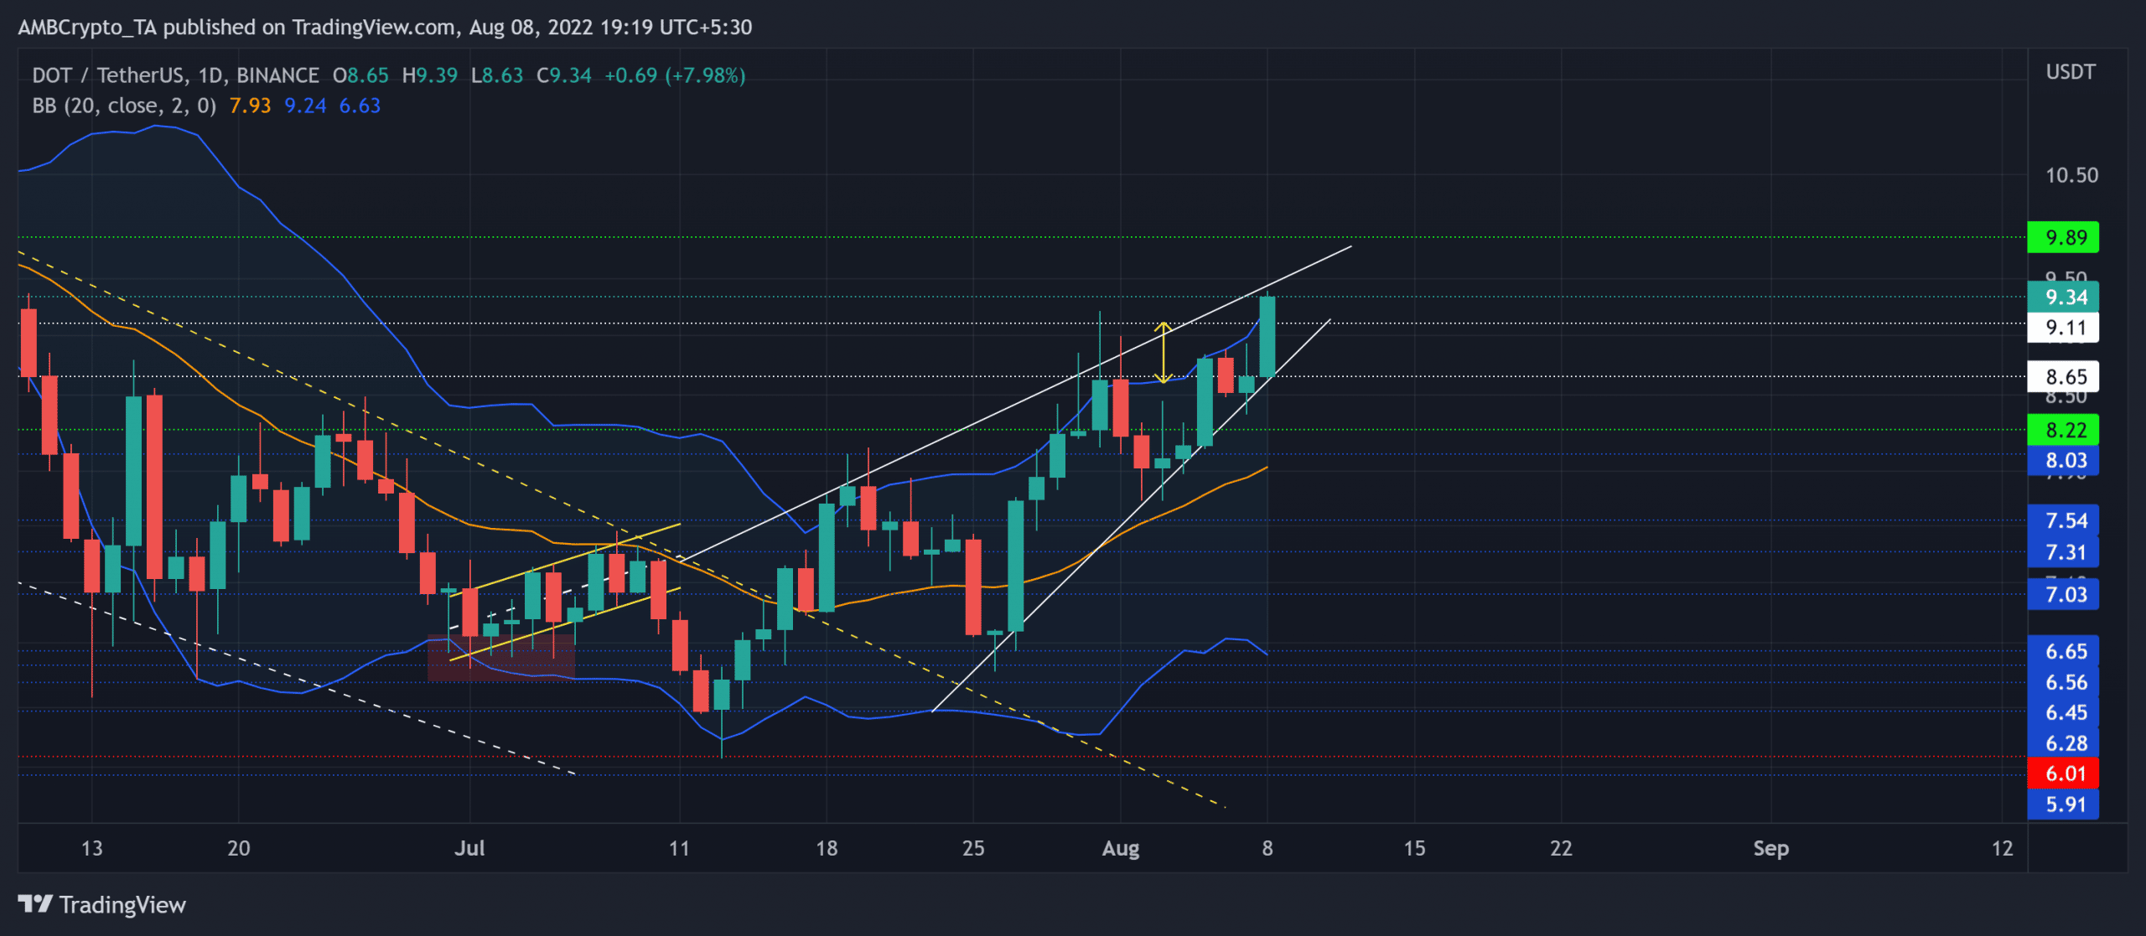Image resolution: width=2146 pixels, height=936 pixels.
Task: Click the C9.34 close price value
Action: (564, 75)
